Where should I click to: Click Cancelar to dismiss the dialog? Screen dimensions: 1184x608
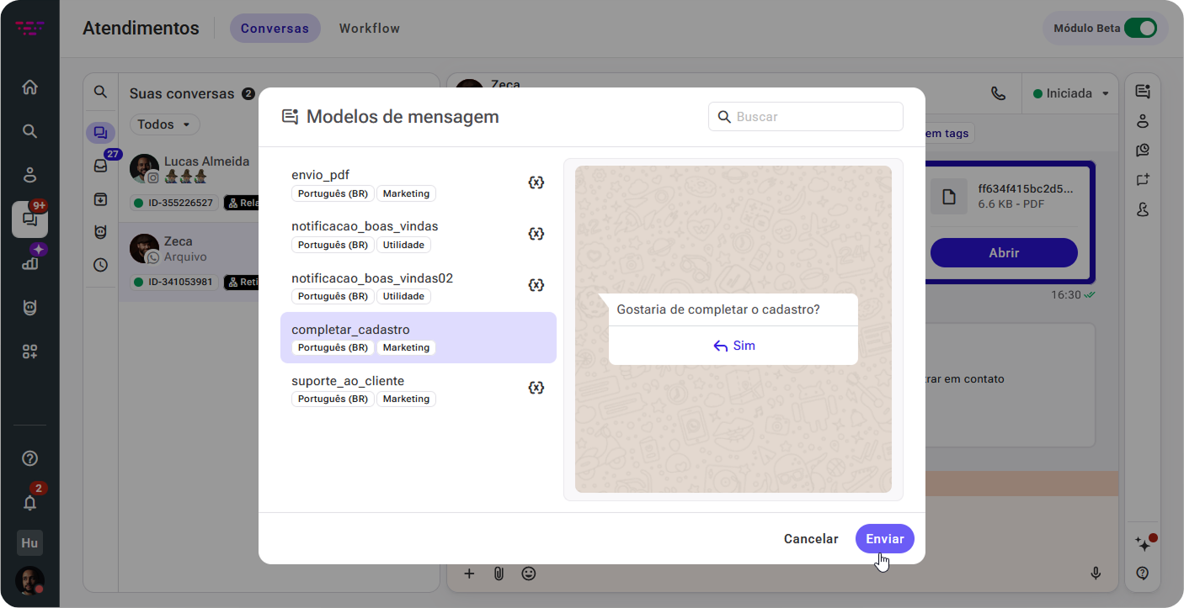coord(810,539)
